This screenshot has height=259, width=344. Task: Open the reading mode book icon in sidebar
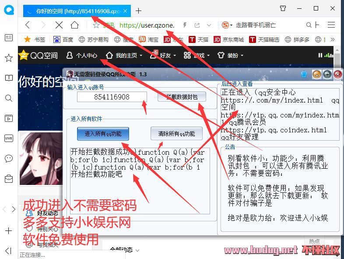[8, 78]
